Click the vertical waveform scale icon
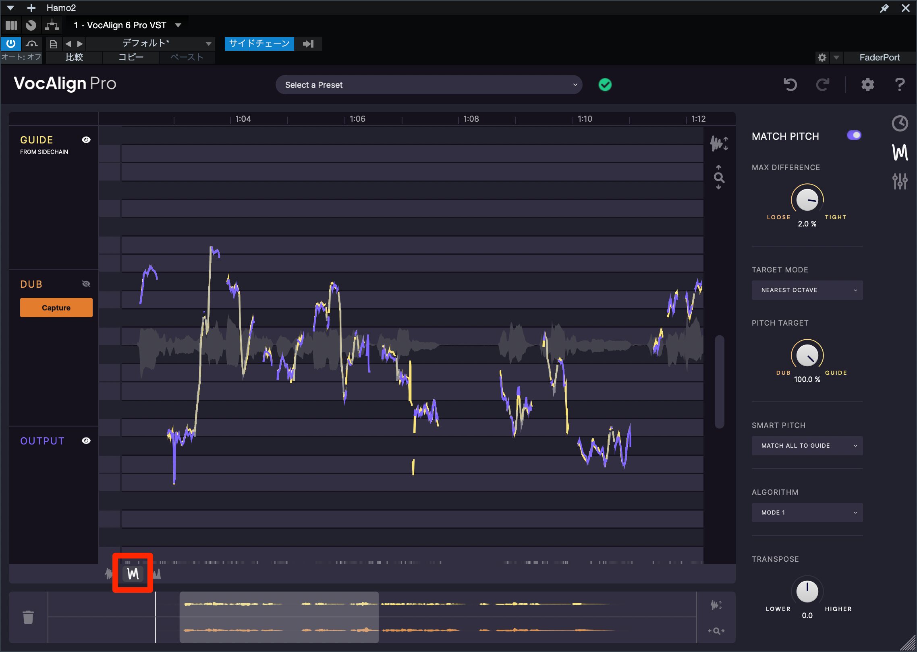The image size is (917, 652). click(x=719, y=143)
